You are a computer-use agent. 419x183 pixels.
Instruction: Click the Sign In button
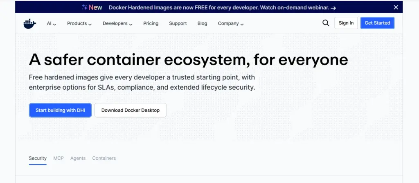pos(346,23)
